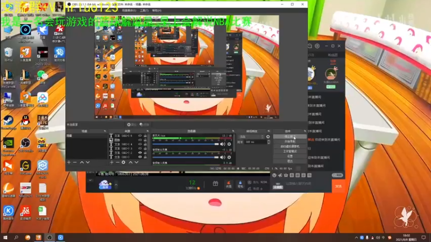Open the Baidu Netdisk desktop icon

coord(43,100)
